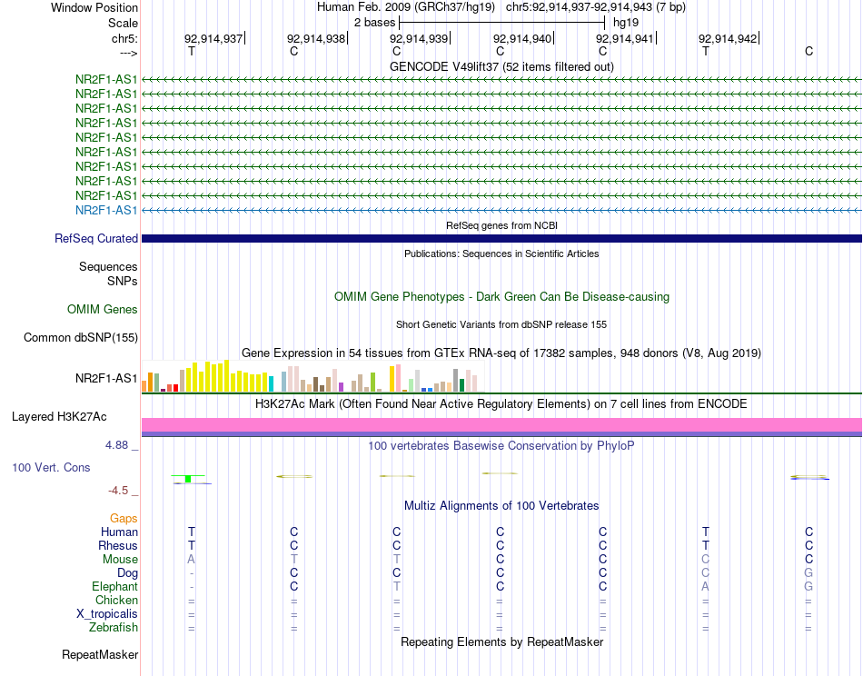
Task: Open GENCODE V49lift37 track title
Action: pos(501,66)
